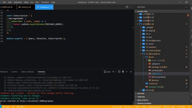Open Explorer panel ellipsis menu
This screenshot has height=108, width=192.
click(x=186, y=7)
